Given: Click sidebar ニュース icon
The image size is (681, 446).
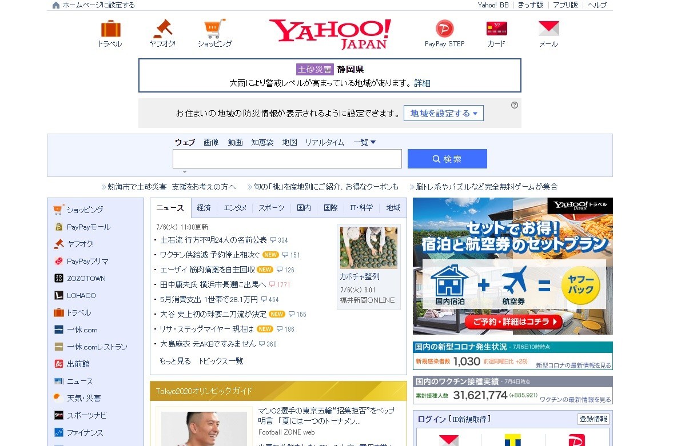Looking at the screenshot, I should tap(59, 381).
